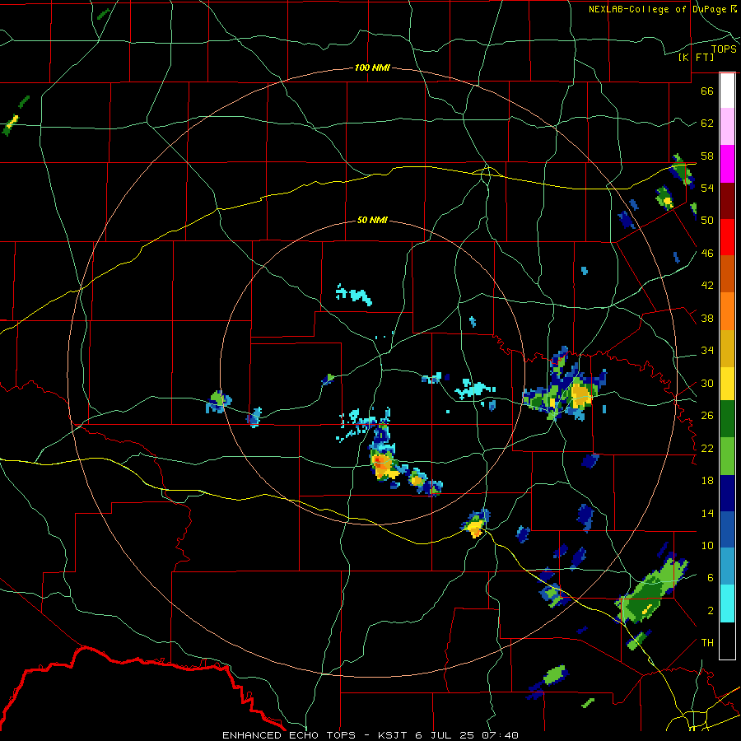Click the light green legend swatch
The height and width of the screenshot is (741, 741).
(x=727, y=456)
